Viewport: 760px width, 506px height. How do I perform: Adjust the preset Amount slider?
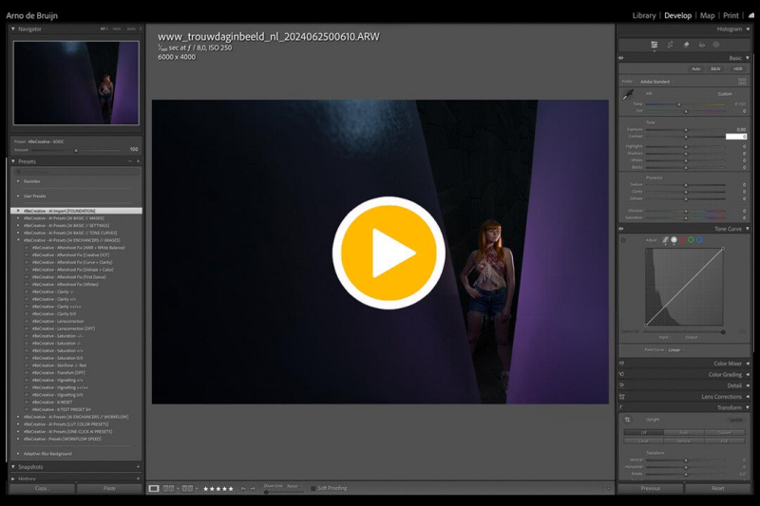click(x=76, y=151)
